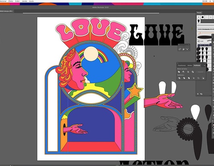Open the Pathfinder panel options menu
Image resolution: width=214 pixels, height=166 pixels.
[x=205, y=65]
